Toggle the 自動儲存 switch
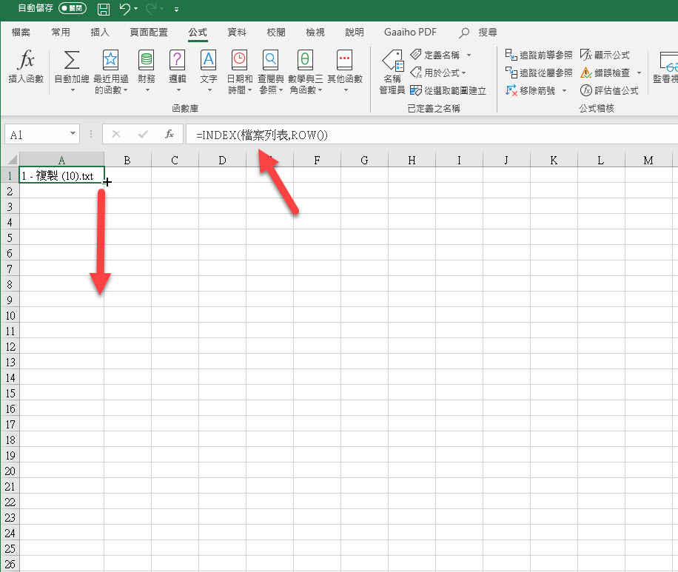This screenshot has width=678, height=572. 74,10
